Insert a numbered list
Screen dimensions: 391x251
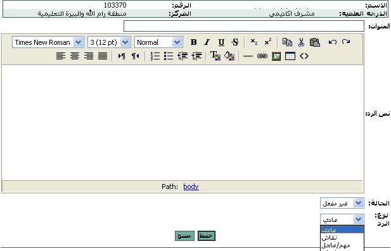click(x=155, y=56)
